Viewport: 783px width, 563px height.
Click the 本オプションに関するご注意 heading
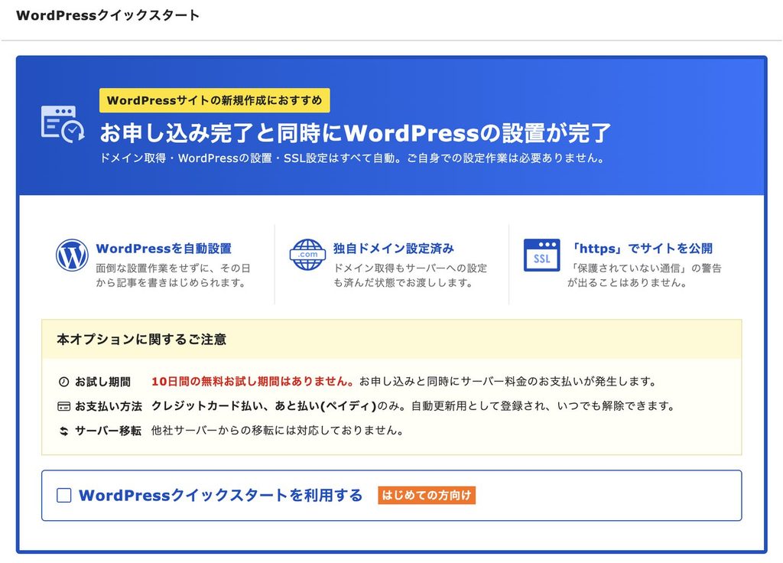point(141,340)
